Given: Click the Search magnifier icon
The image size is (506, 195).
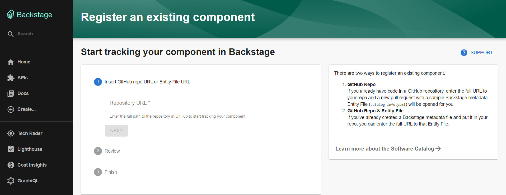Looking at the screenshot, I should 11,34.
